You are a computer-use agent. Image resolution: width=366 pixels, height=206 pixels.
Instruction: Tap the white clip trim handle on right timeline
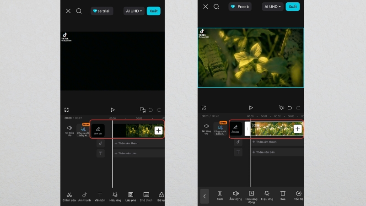248,129
